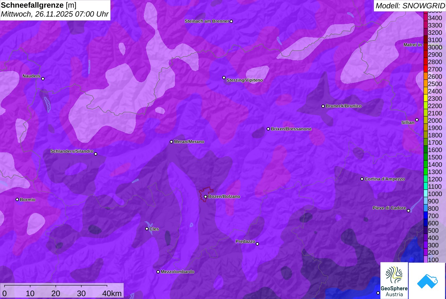The width and height of the screenshot is (446, 299).
Task: Click the Matrei in label at right edge
Action: pos(413,45)
